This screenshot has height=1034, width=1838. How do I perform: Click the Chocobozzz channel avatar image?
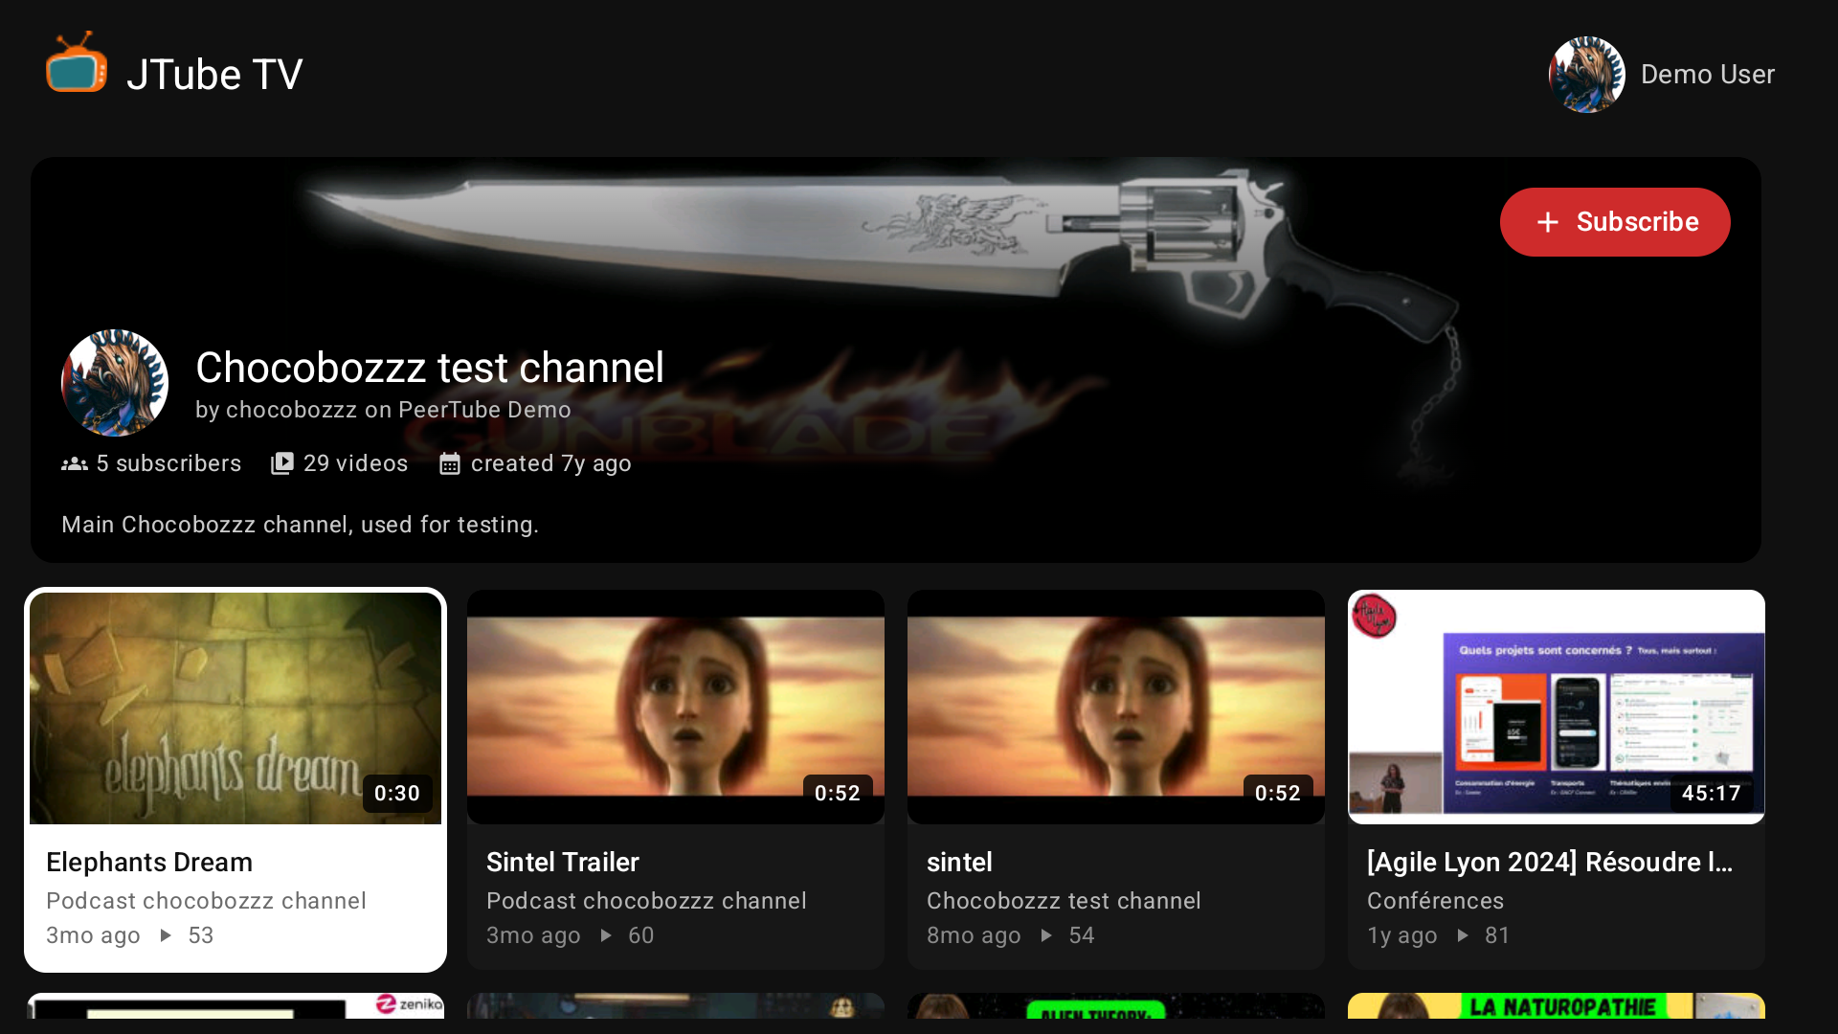click(115, 383)
